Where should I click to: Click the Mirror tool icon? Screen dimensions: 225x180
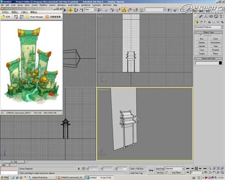170,10
